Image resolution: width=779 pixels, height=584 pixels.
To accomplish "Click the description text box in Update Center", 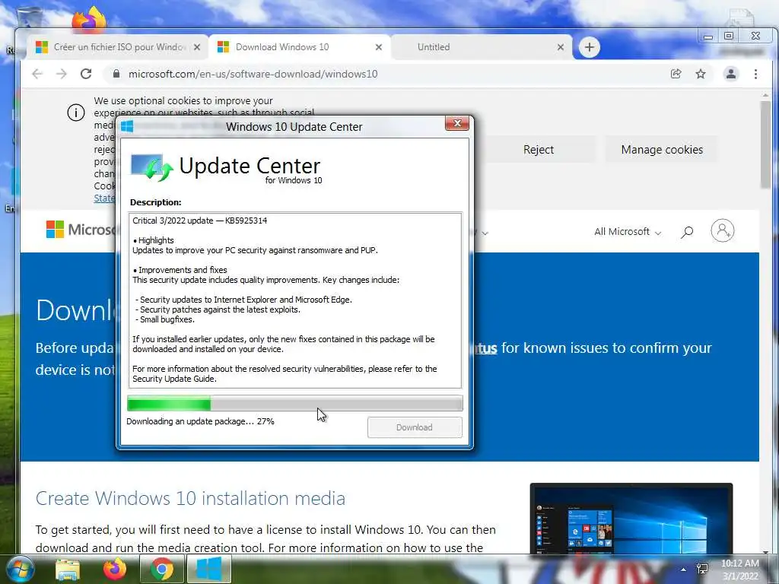I will pos(294,300).
